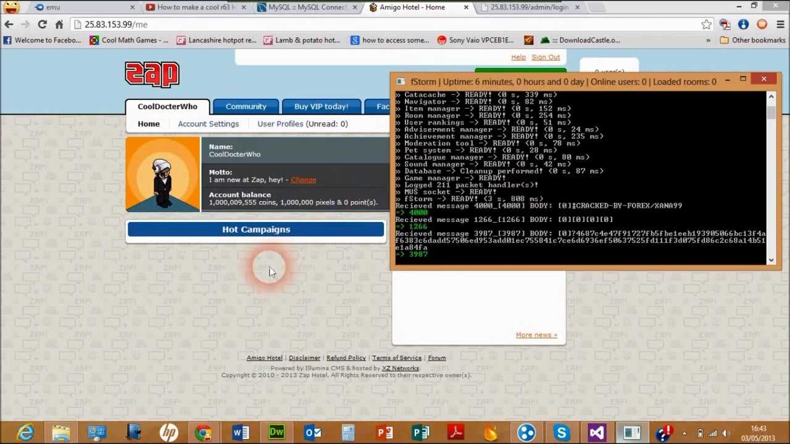Open PowerPoint from the taskbar
The height and width of the screenshot is (444, 790).
(384, 432)
